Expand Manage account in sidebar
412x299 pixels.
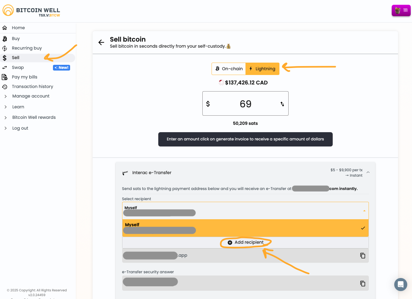[31, 96]
